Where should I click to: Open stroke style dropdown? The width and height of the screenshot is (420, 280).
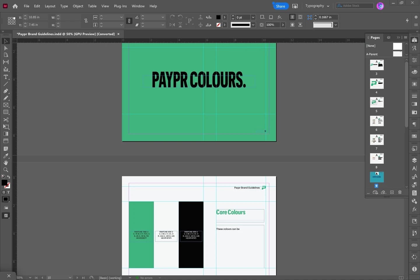coord(253,25)
